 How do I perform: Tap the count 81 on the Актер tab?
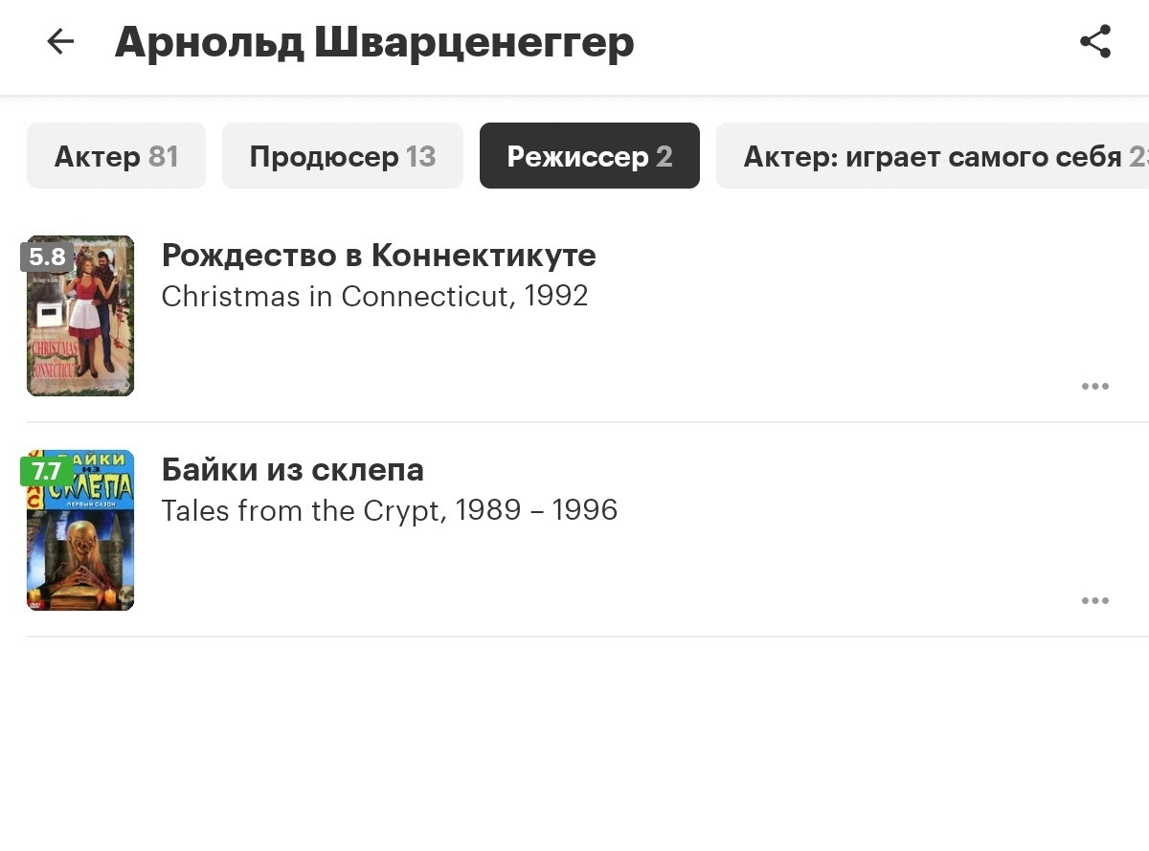coord(164,156)
